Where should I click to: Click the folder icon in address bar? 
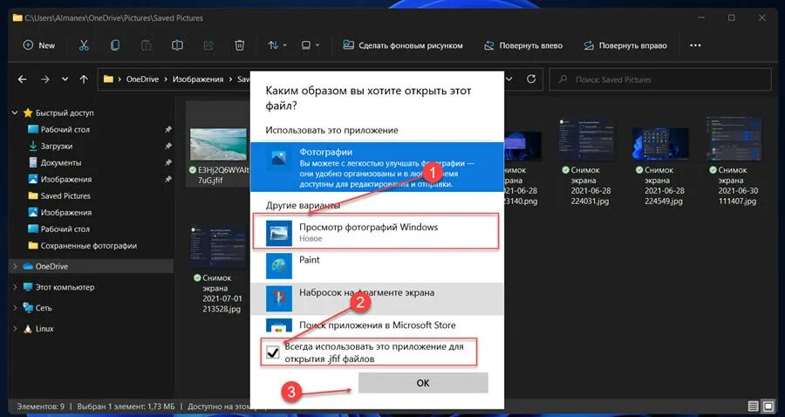[107, 79]
